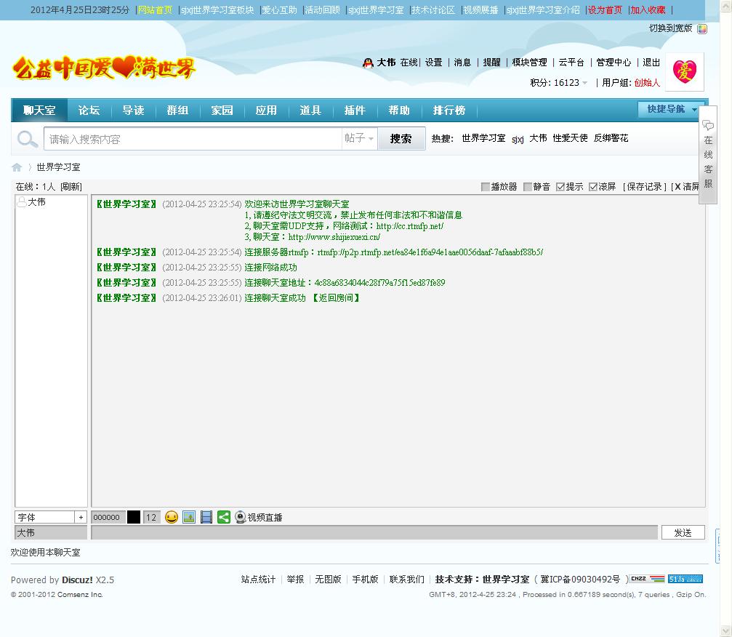This screenshot has height=637, width=732.
Task: Click the home icon in breadcrumb
Action: 17,167
